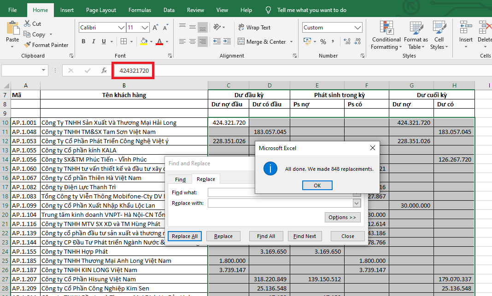Click the yellow Fill Color bucket
The image size is (492, 296).
(144, 42)
